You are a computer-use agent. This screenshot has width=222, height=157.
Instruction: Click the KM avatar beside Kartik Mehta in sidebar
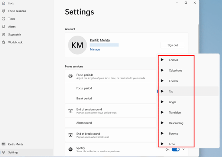pyautogui.click(x=4, y=144)
